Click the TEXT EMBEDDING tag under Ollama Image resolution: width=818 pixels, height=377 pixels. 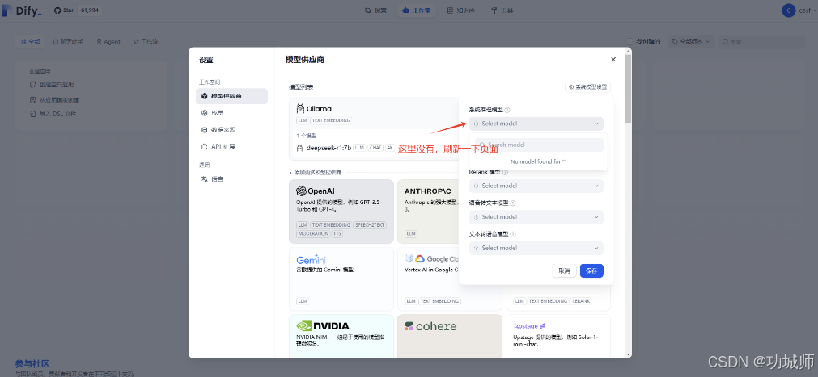pos(331,120)
